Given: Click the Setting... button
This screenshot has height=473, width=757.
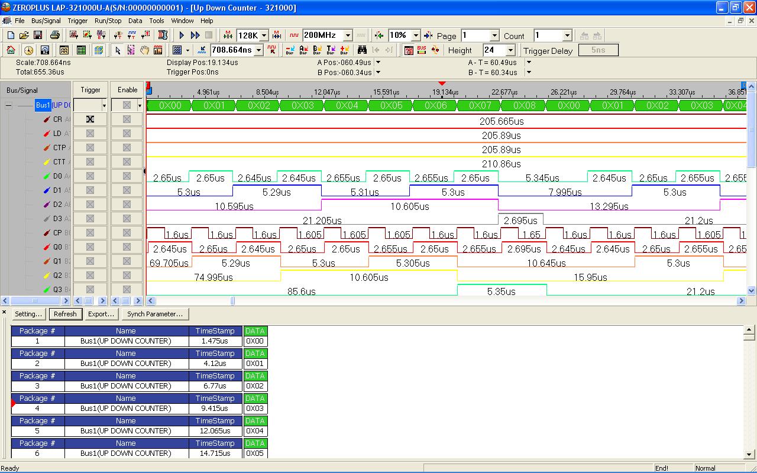Looking at the screenshot, I should coord(28,314).
